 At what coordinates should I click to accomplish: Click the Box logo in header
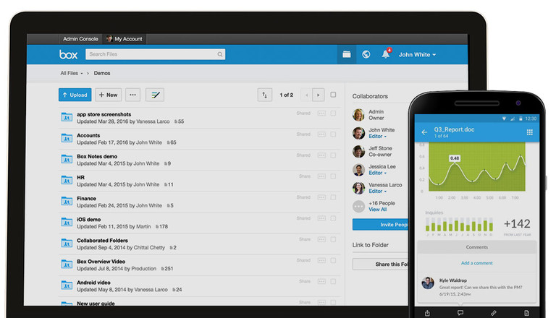coord(68,54)
